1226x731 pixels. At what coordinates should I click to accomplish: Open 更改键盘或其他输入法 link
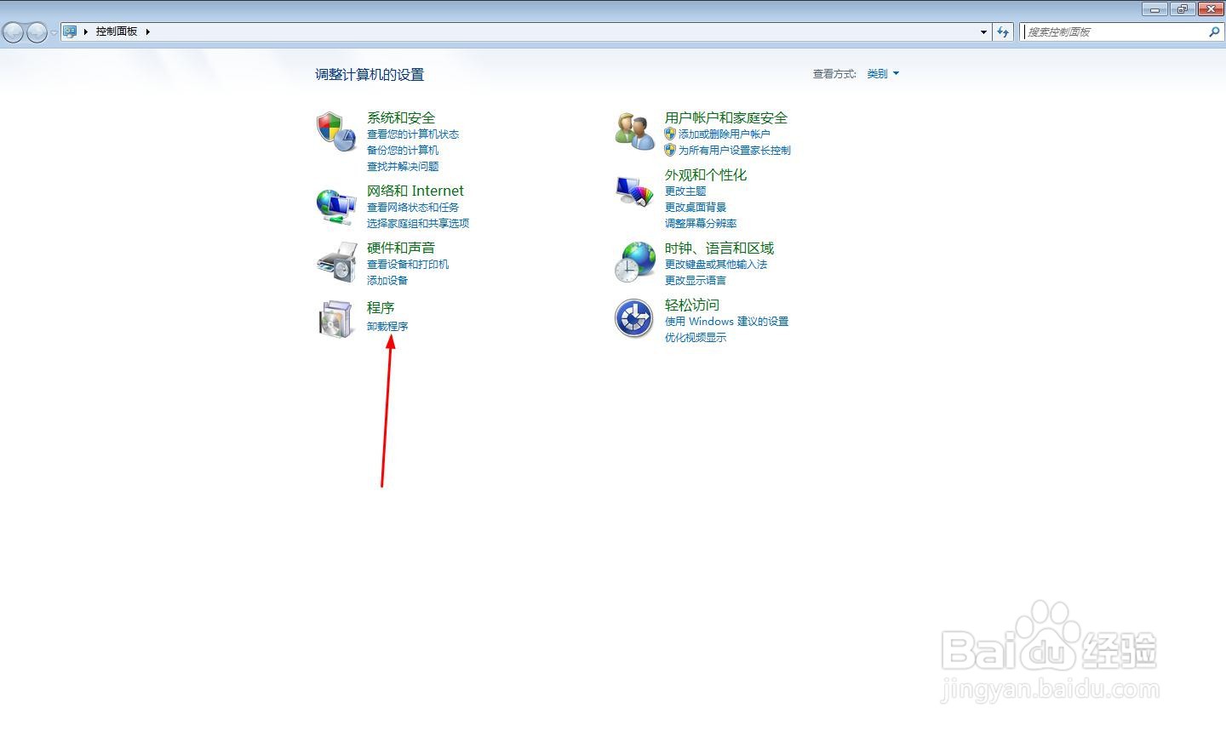(716, 265)
